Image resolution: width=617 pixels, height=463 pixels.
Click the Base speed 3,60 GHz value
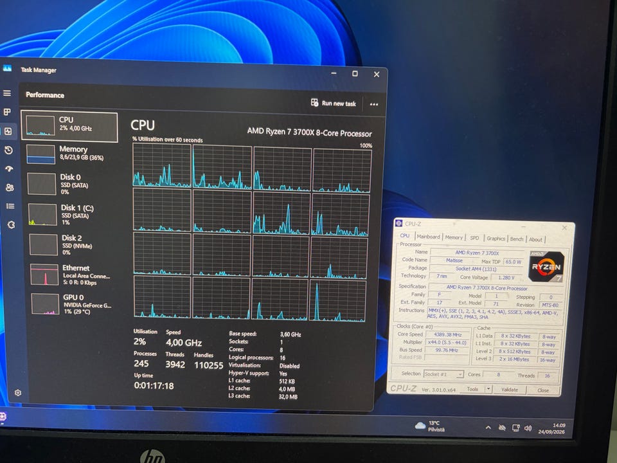coord(291,334)
